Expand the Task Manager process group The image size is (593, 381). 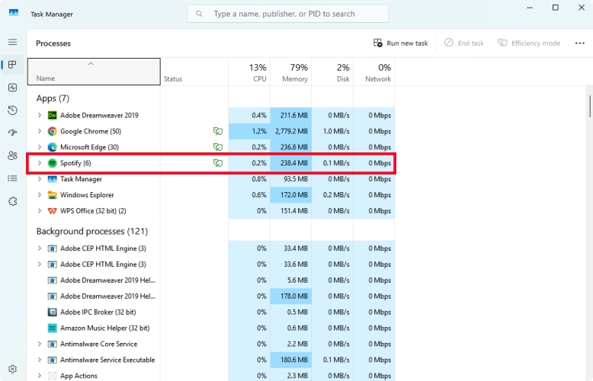pyautogui.click(x=40, y=179)
